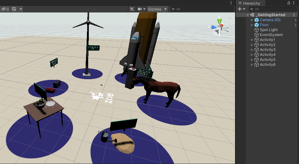Open the Hierarchy panel three-dot menu

tap(294, 3)
